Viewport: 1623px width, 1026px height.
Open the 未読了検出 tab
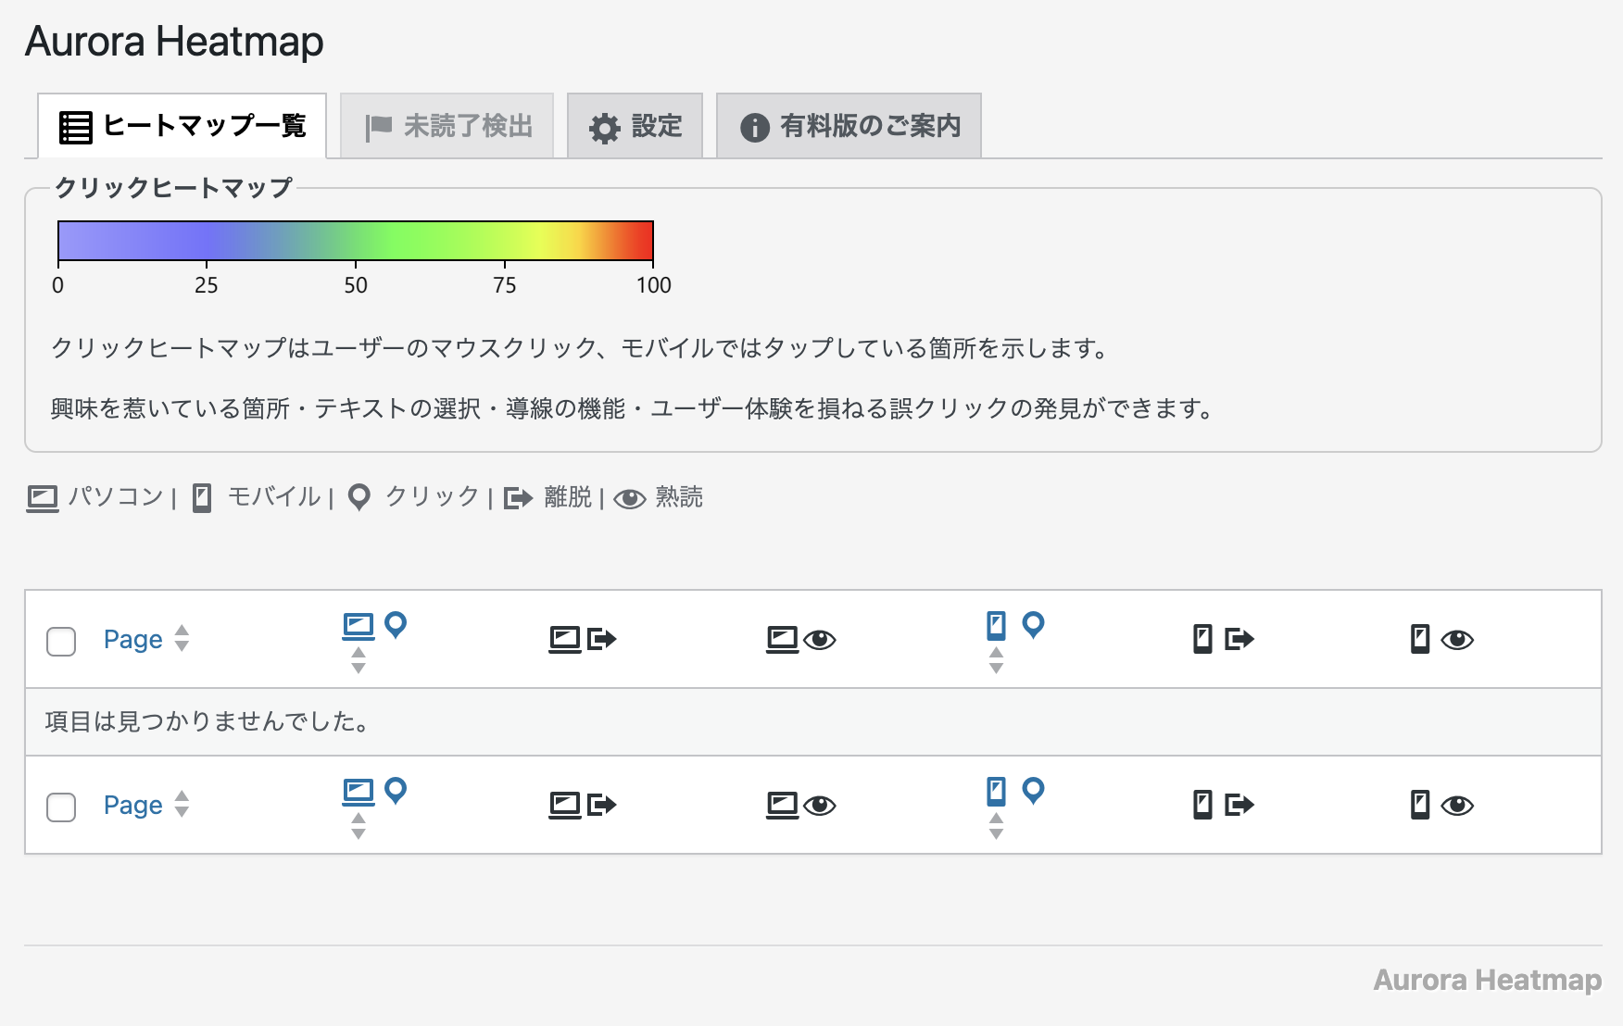click(x=447, y=126)
